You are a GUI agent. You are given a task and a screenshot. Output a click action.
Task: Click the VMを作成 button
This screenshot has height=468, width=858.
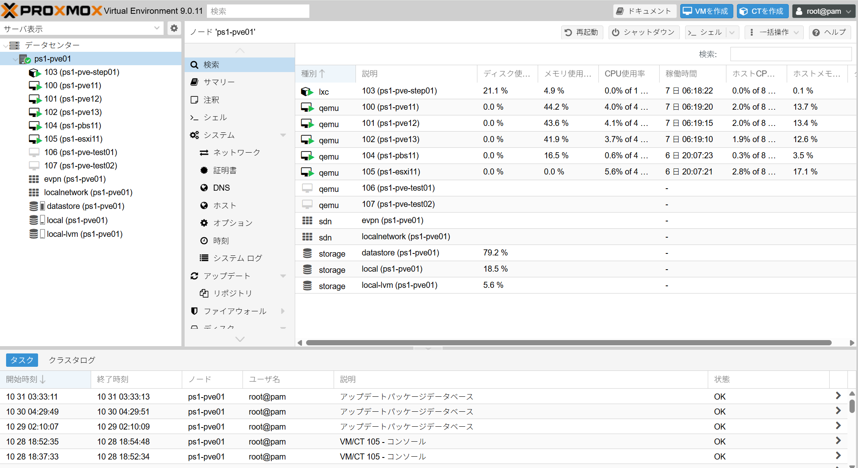[707, 11]
